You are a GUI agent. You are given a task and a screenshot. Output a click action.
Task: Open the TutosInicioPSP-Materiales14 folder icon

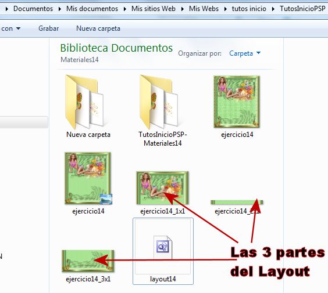coord(159,102)
